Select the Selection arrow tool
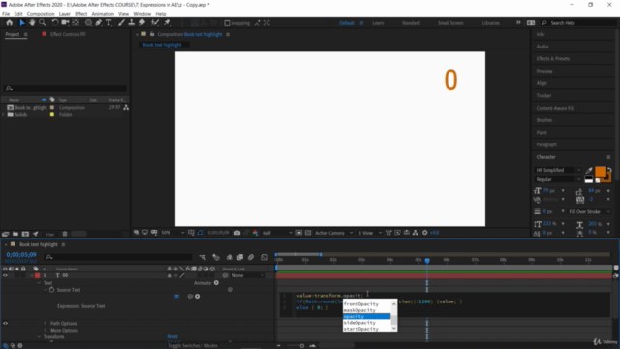The image size is (620, 349). click(x=22, y=23)
